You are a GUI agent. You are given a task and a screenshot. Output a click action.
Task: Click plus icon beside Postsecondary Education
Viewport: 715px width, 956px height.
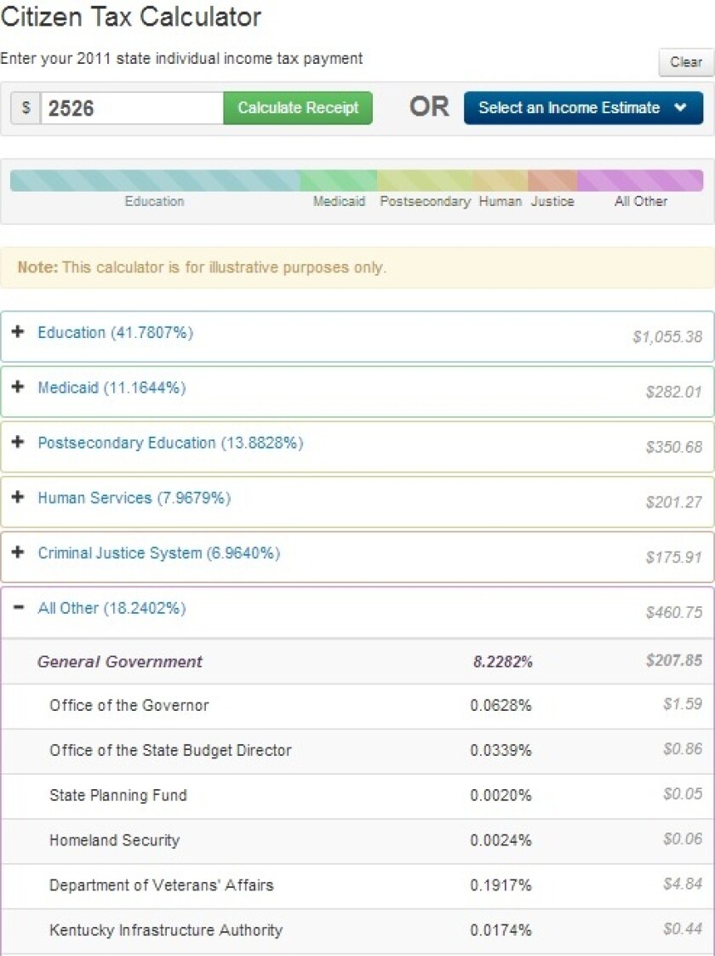(18, 443)
